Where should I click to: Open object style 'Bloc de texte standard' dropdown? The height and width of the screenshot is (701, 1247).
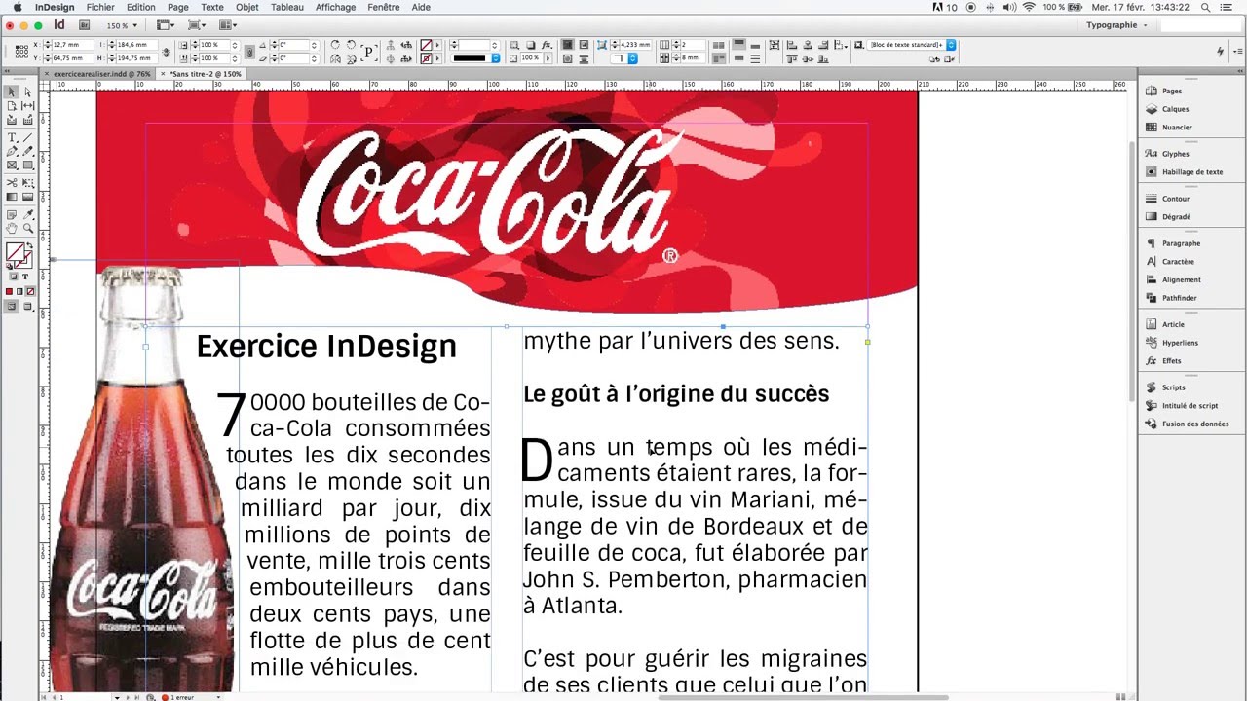pyautogui.click(x=951, y=45)
